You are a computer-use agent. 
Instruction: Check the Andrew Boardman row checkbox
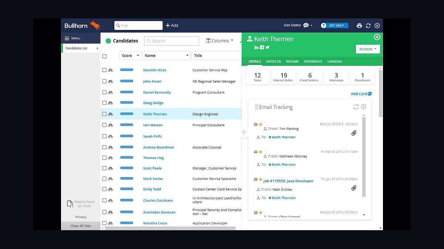pyautogui.click(x=104, y=147)
